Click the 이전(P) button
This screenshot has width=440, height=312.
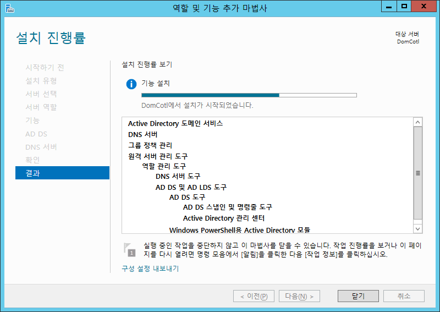point(254,296)
